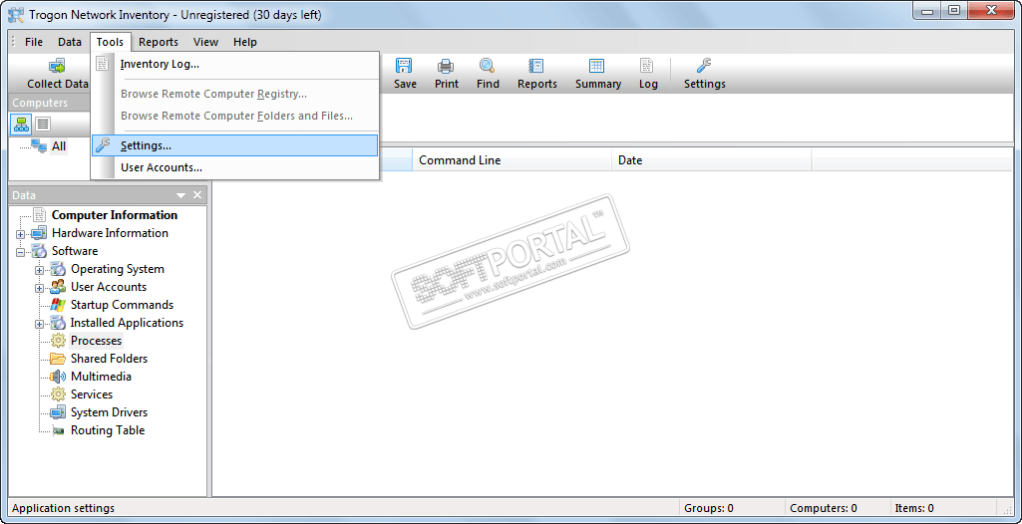1022x524 pixels.
Task: Open the Data panel dropdown arrow
Action: click(181, 195)
